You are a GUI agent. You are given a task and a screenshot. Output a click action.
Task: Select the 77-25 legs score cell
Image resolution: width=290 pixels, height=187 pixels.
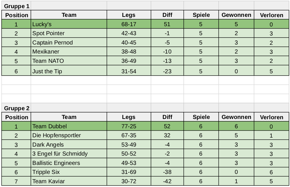[x=128, y=126]
